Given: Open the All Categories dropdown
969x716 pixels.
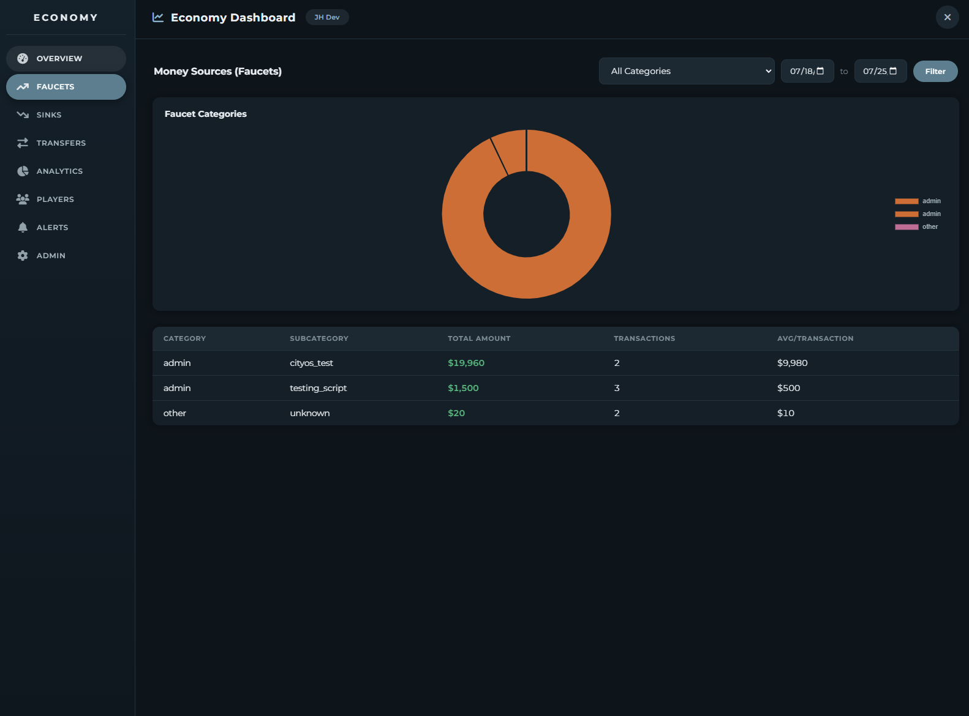Looking at the screenshot, I should click(687, 71).
